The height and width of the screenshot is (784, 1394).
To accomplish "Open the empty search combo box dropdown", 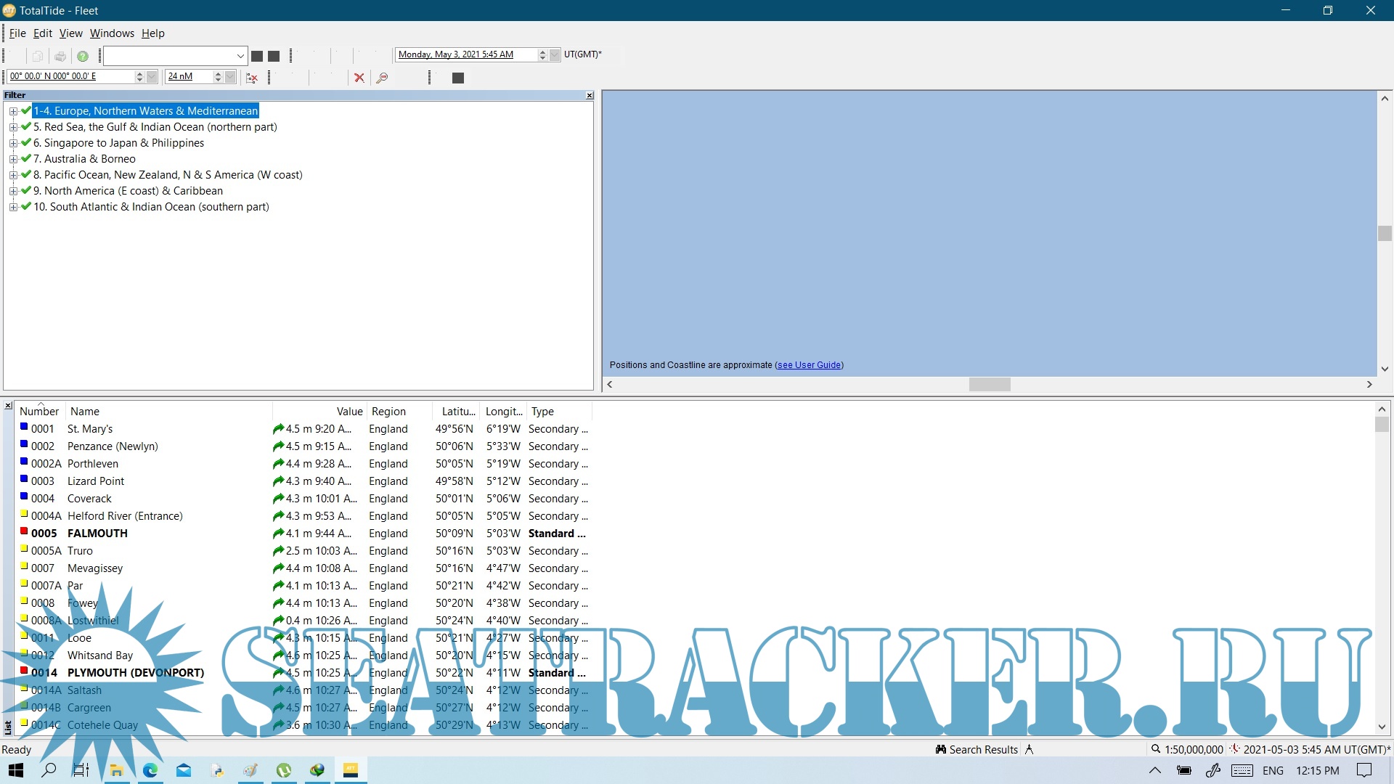I will click(x=240, y=56).
